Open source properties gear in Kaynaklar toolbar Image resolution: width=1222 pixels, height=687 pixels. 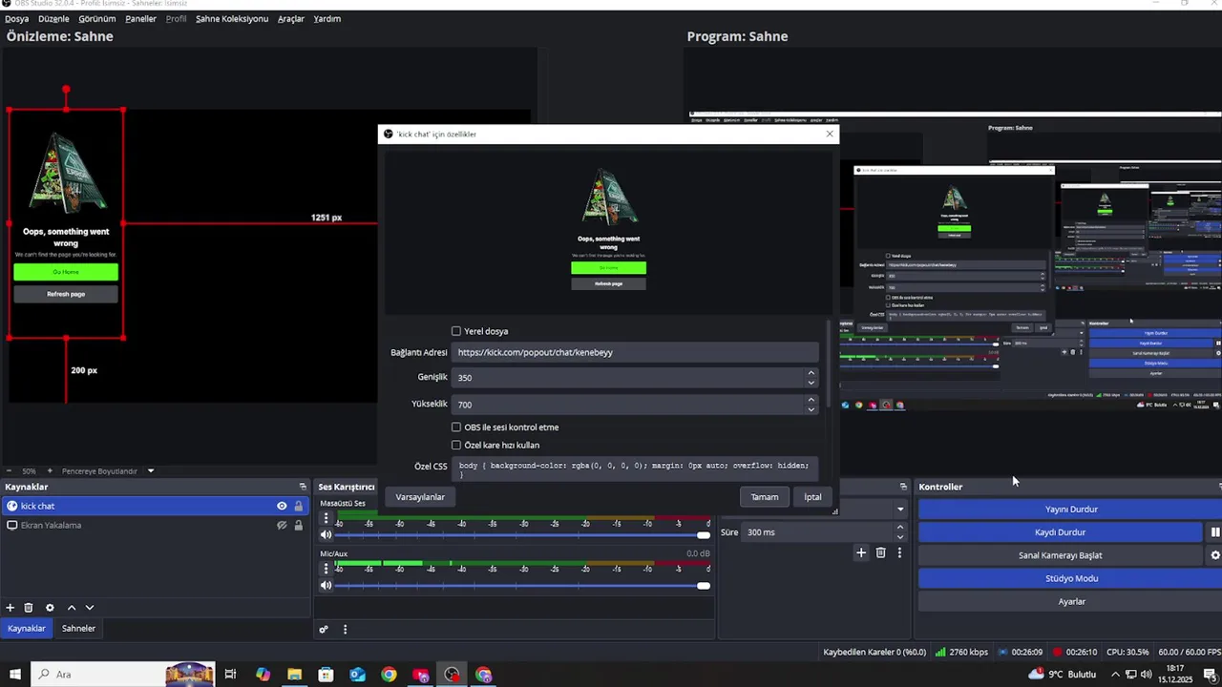pos(50,608)
